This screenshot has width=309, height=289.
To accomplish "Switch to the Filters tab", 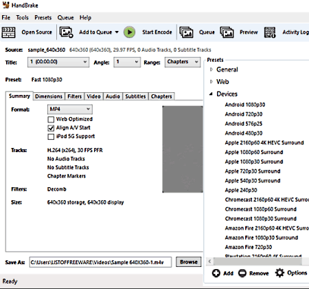I will click(x=75, y=96).
